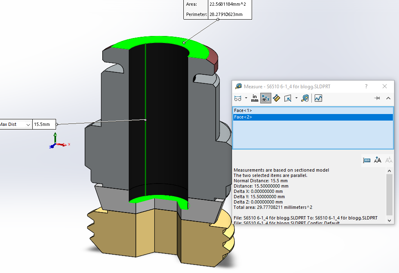Select the highlighted Face<2> entry
Image resolution: width=399 pixels, height=273 pixels.
[243, 117]
